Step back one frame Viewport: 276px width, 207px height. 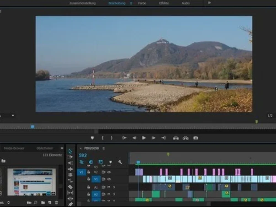tap(134, 138)
